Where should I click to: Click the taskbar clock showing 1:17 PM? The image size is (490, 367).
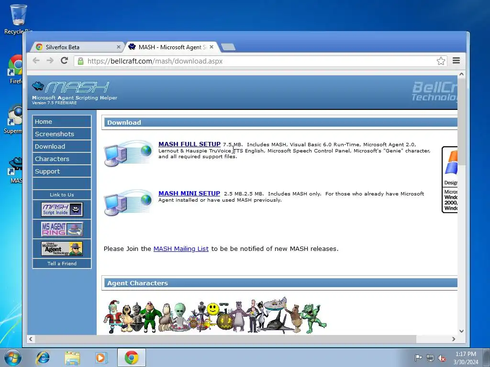click(466, 357)
